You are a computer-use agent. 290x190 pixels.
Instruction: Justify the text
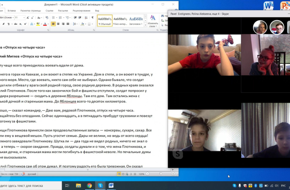click(x=68, y=24)
